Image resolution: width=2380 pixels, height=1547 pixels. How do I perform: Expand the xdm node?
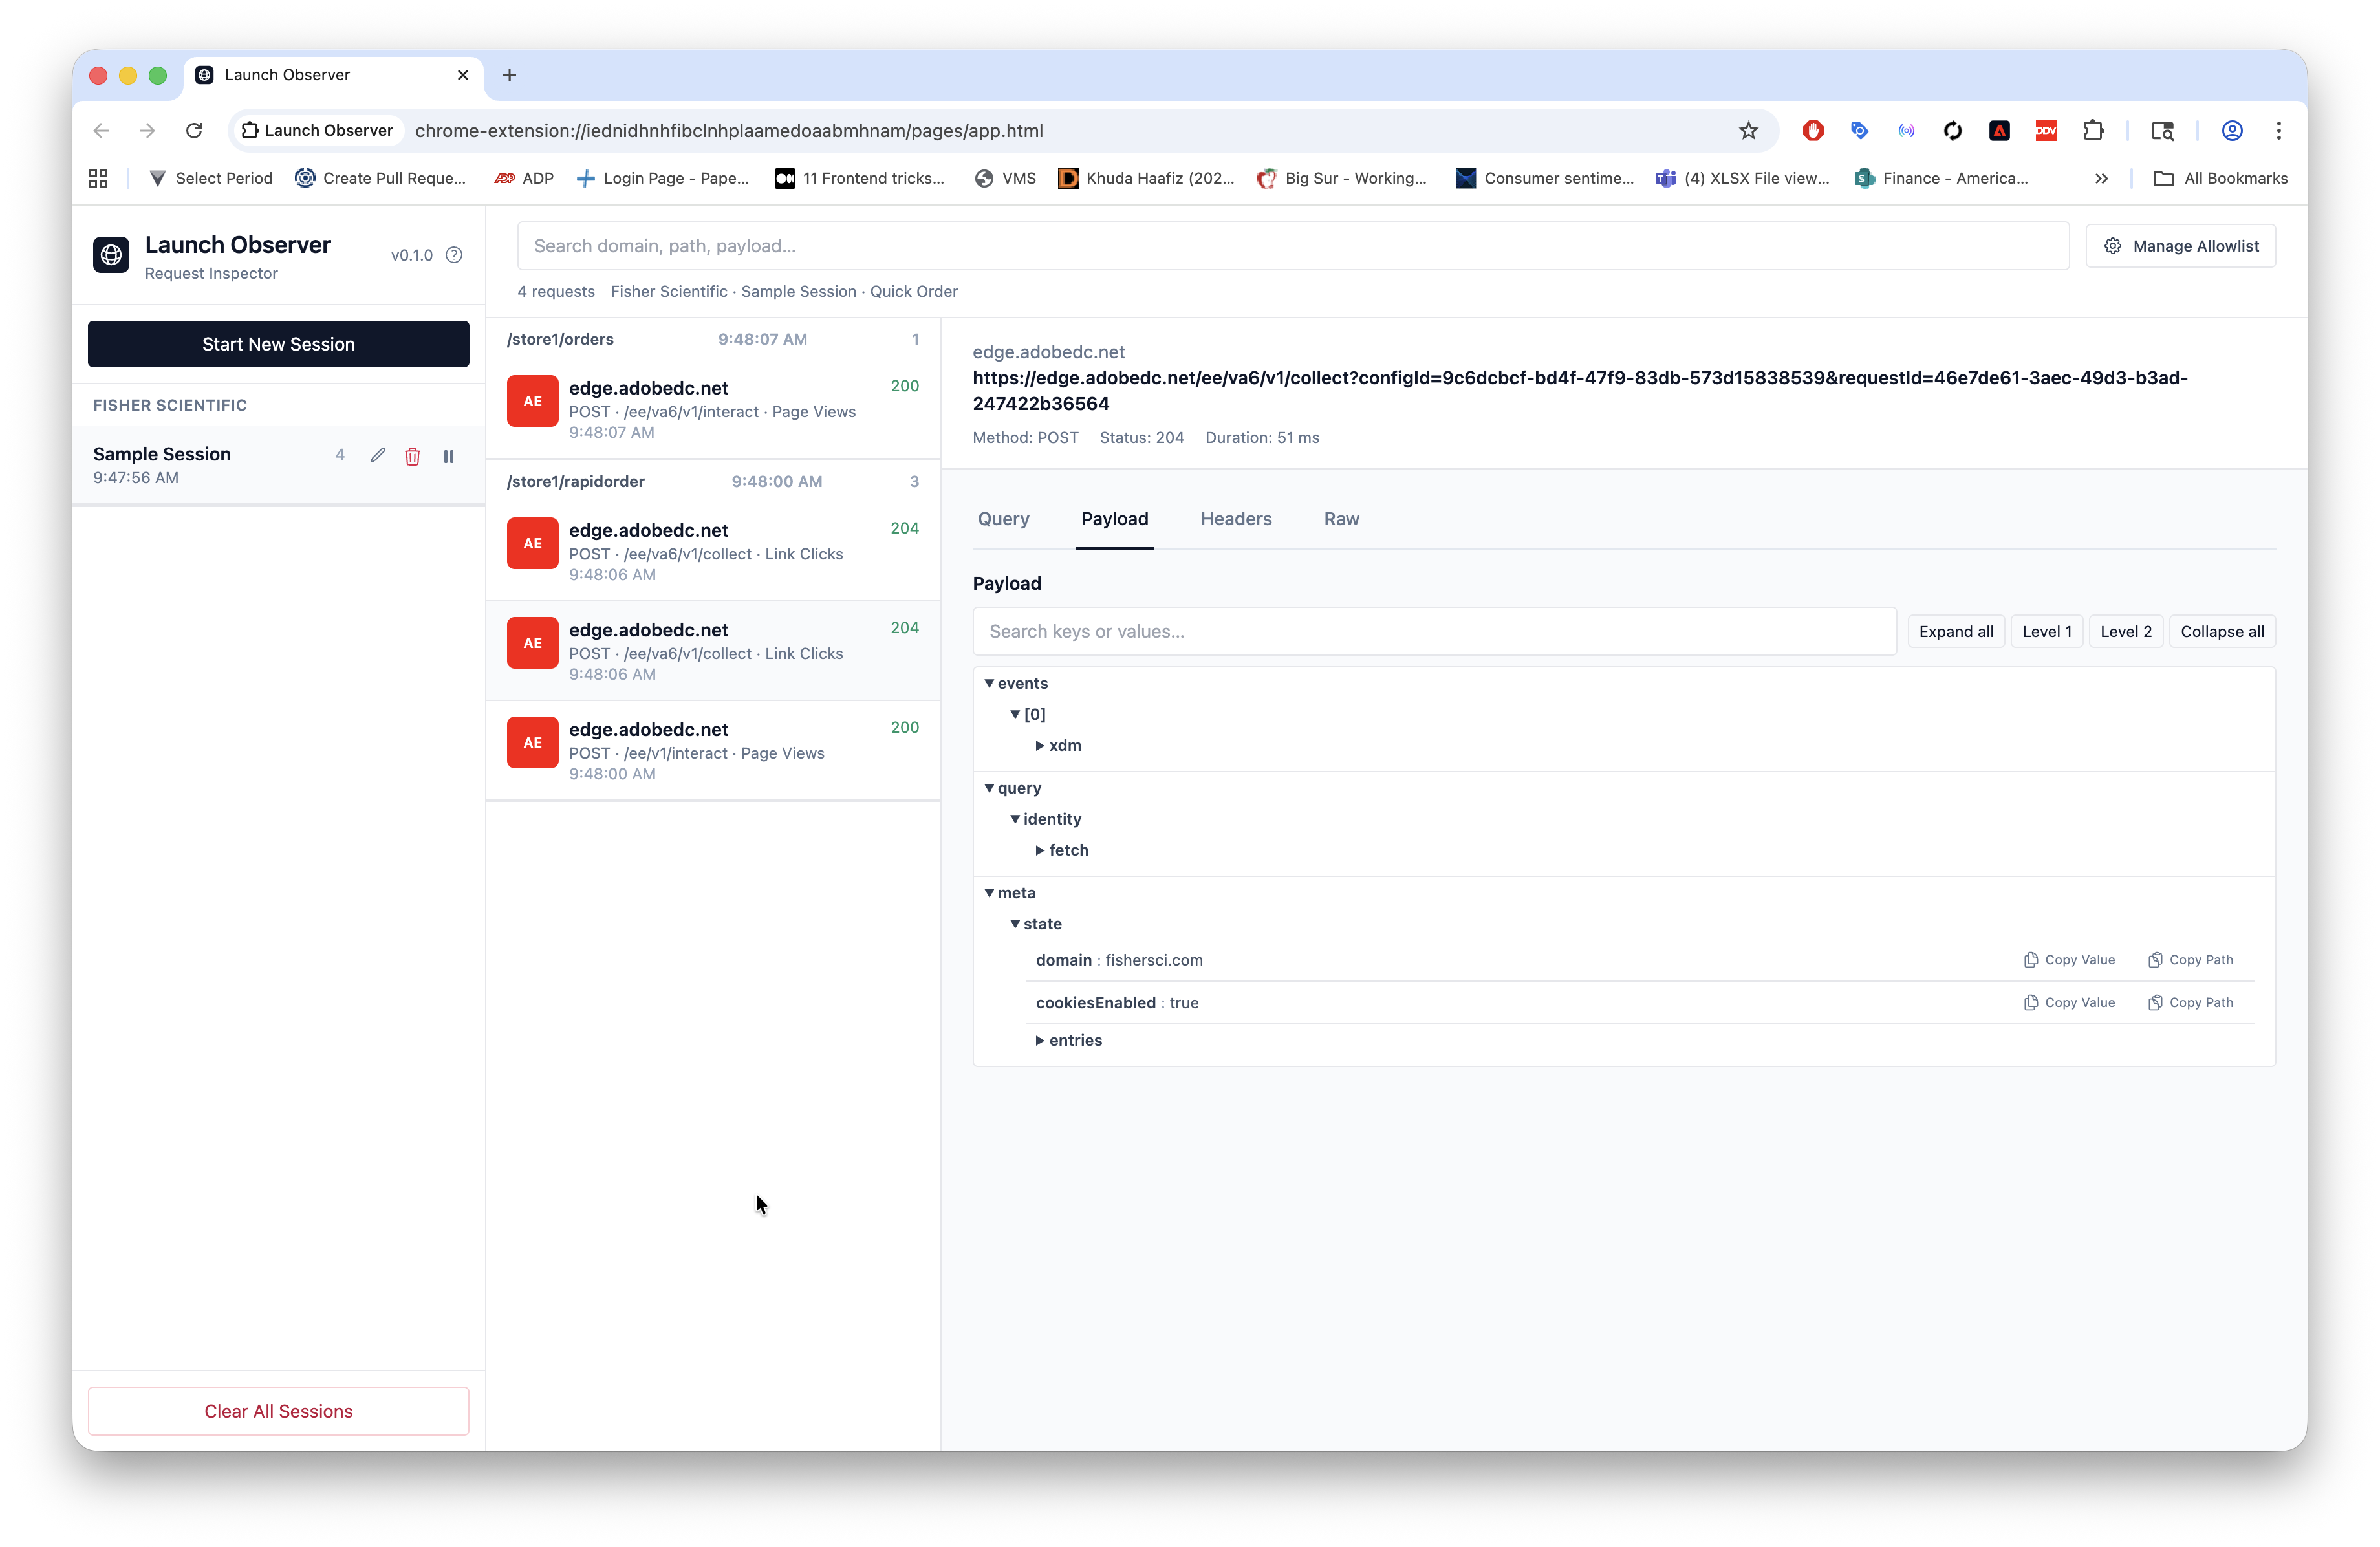1040,746
